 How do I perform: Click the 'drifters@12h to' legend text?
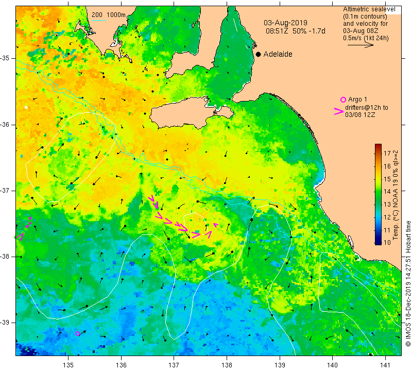pyautogui.click(x=367, y=108)
